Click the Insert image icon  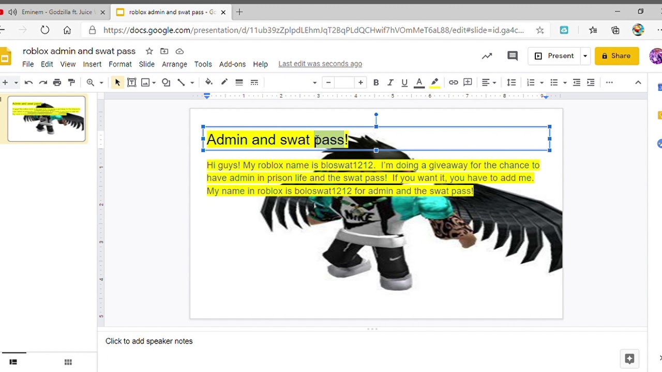click(145, 82)
